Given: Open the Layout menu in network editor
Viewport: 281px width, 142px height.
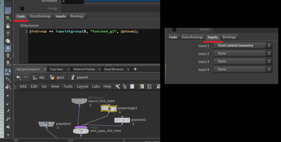Looking at the screenshot, I should (x=83, y=86).
